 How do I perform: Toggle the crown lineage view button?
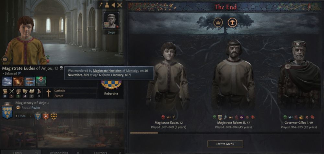[x=218, y=23]
